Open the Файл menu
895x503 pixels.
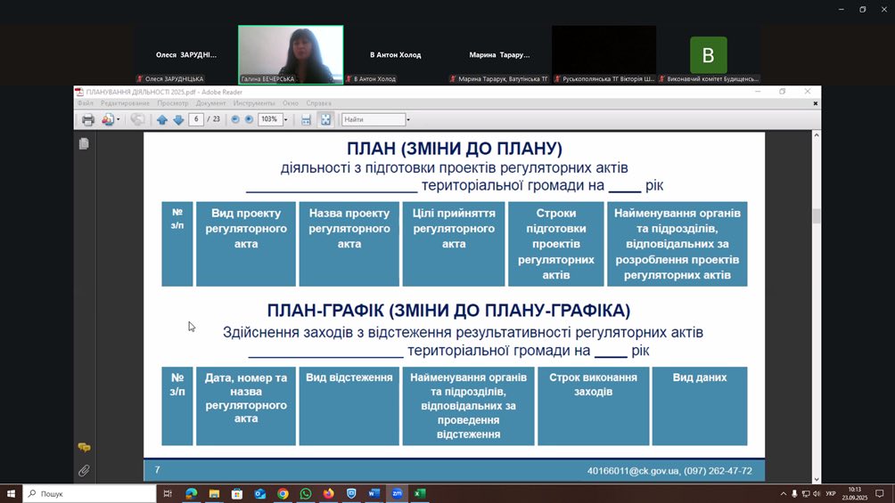coord(86,103)
